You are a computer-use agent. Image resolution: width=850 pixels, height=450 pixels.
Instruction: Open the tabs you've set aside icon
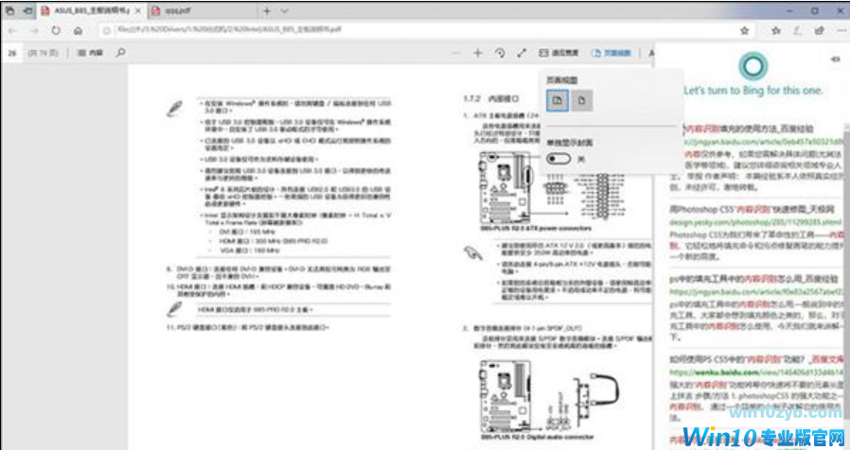point(9,10)
